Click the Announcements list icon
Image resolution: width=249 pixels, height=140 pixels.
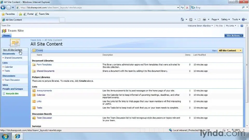[x=34, y=91]
